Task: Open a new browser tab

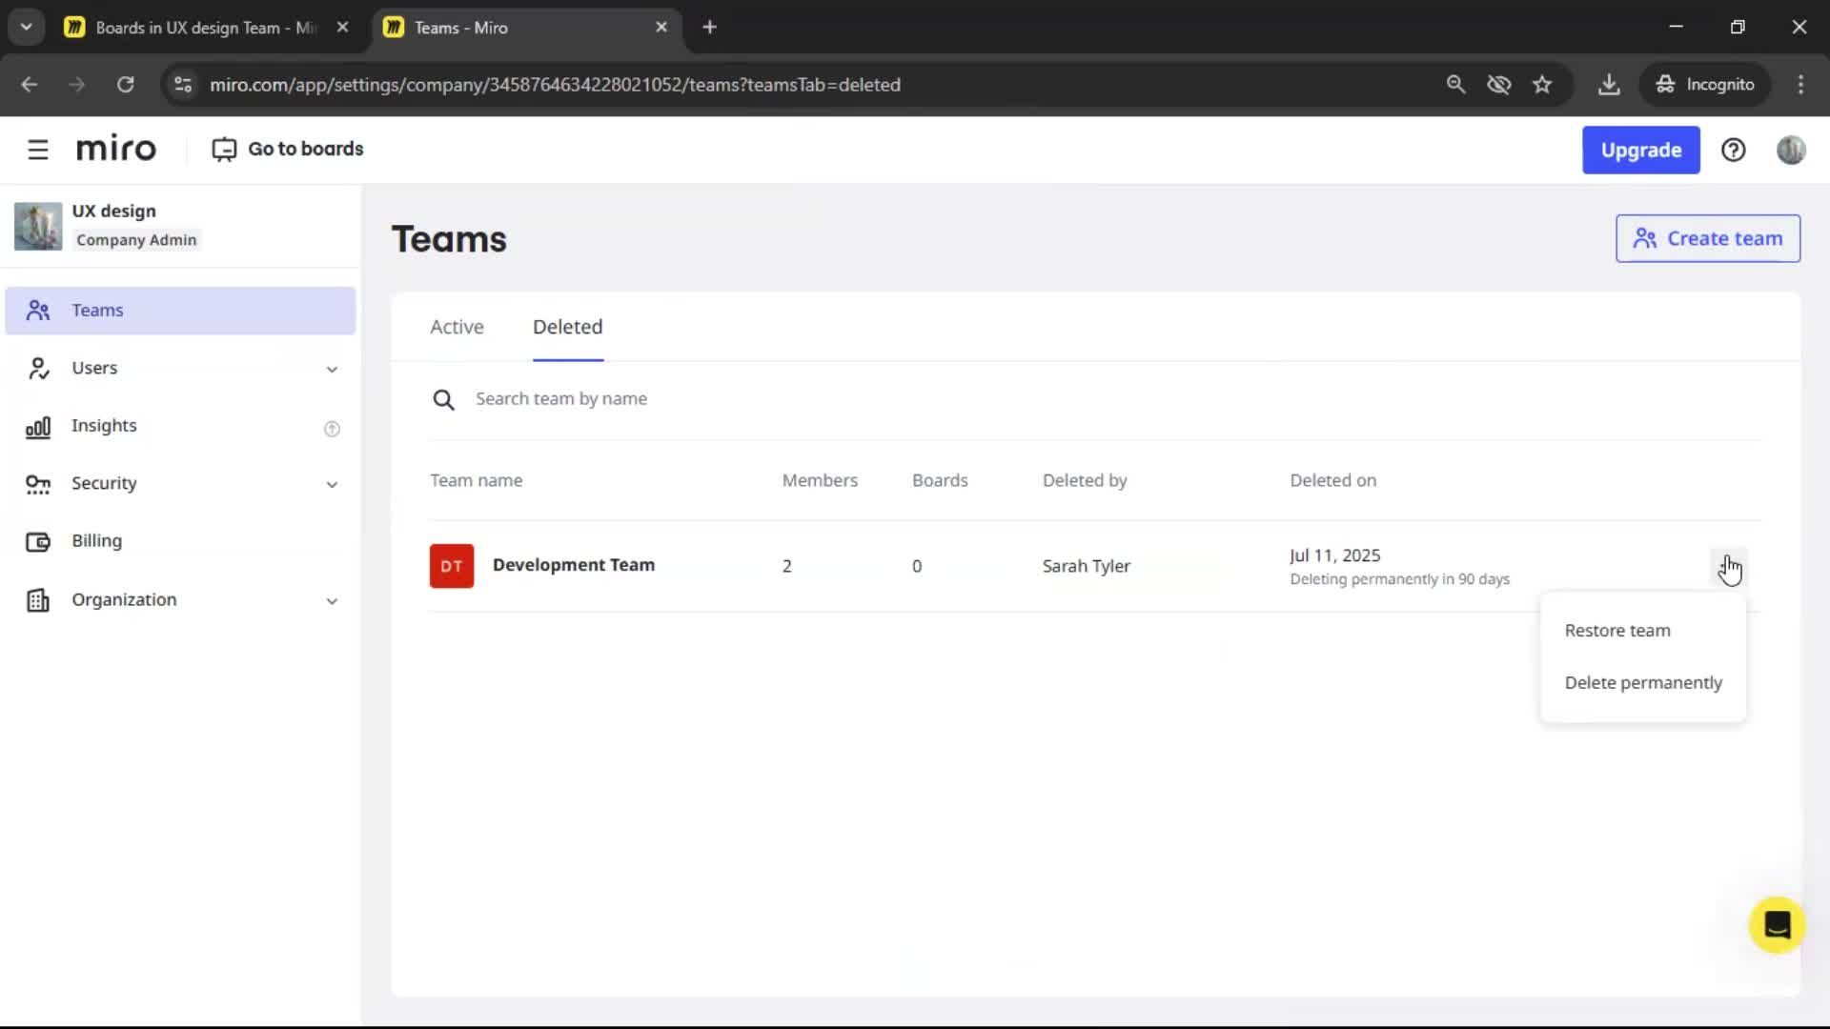Action: pos(709,28)
